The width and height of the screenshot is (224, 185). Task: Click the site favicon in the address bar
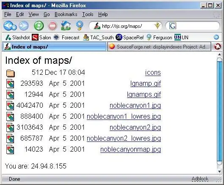coord(97,26)
